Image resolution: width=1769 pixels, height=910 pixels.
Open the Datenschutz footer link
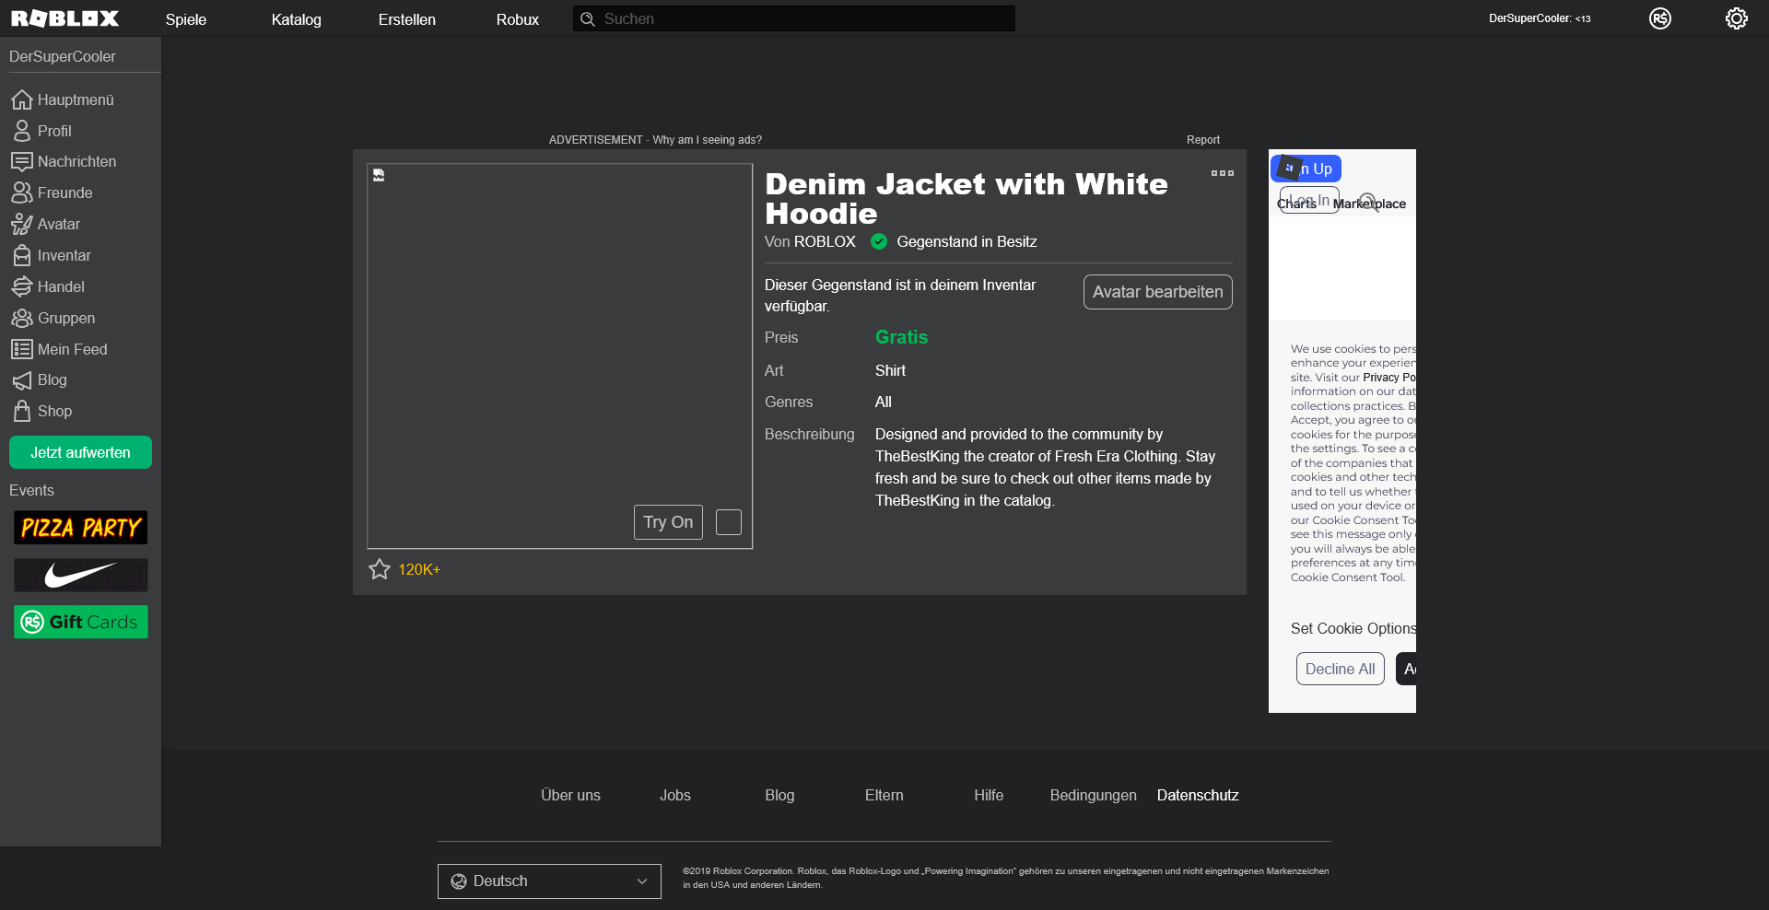tap(1197, 795)
